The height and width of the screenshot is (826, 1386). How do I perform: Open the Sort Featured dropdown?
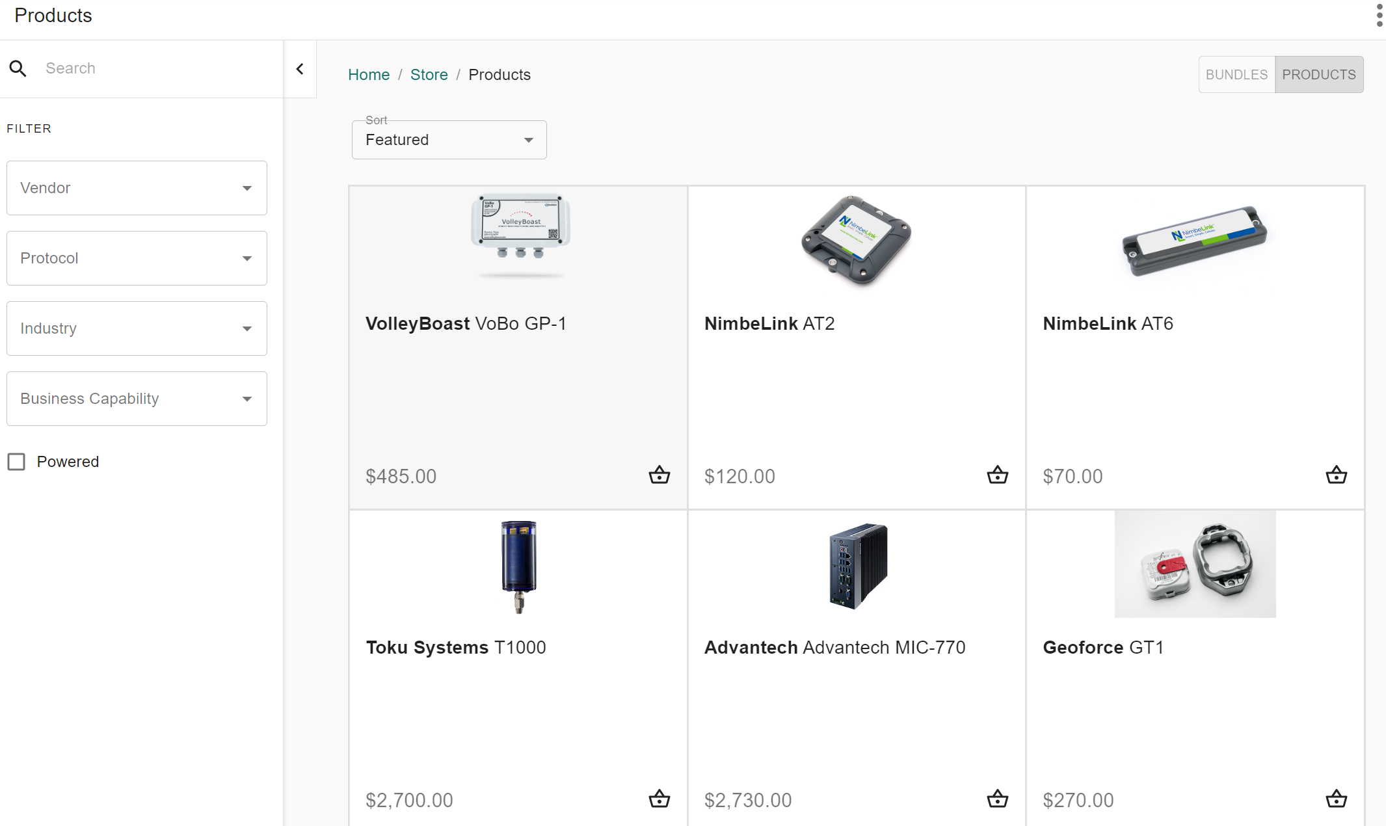tap(449, 140)
